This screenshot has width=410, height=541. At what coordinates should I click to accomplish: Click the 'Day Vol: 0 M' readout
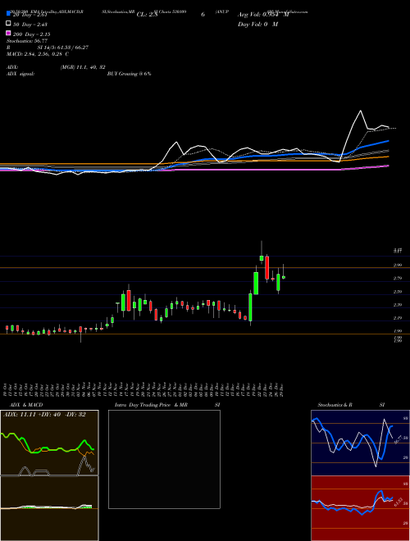pyautogui.click(x=257, y=25)
